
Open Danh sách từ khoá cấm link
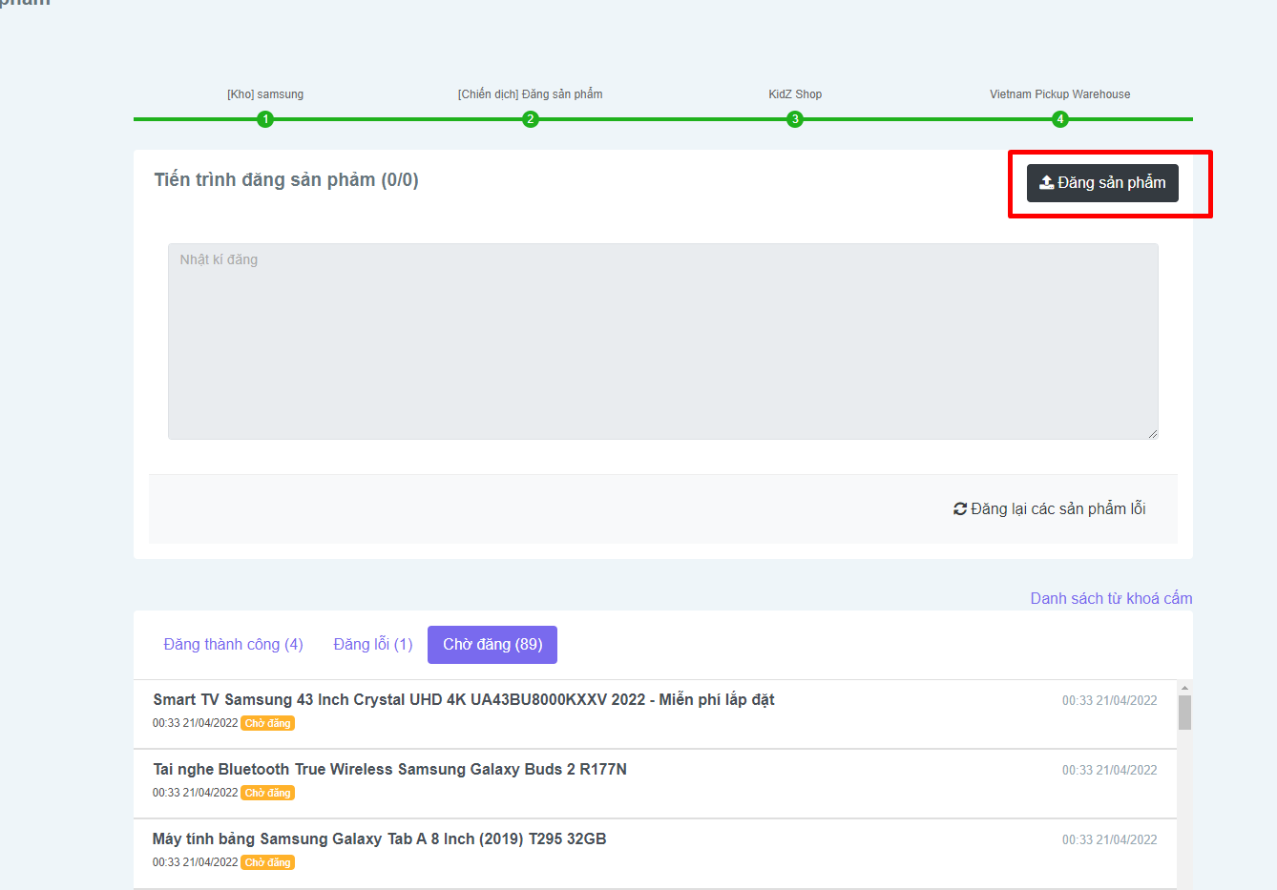tap(1111, 598)
